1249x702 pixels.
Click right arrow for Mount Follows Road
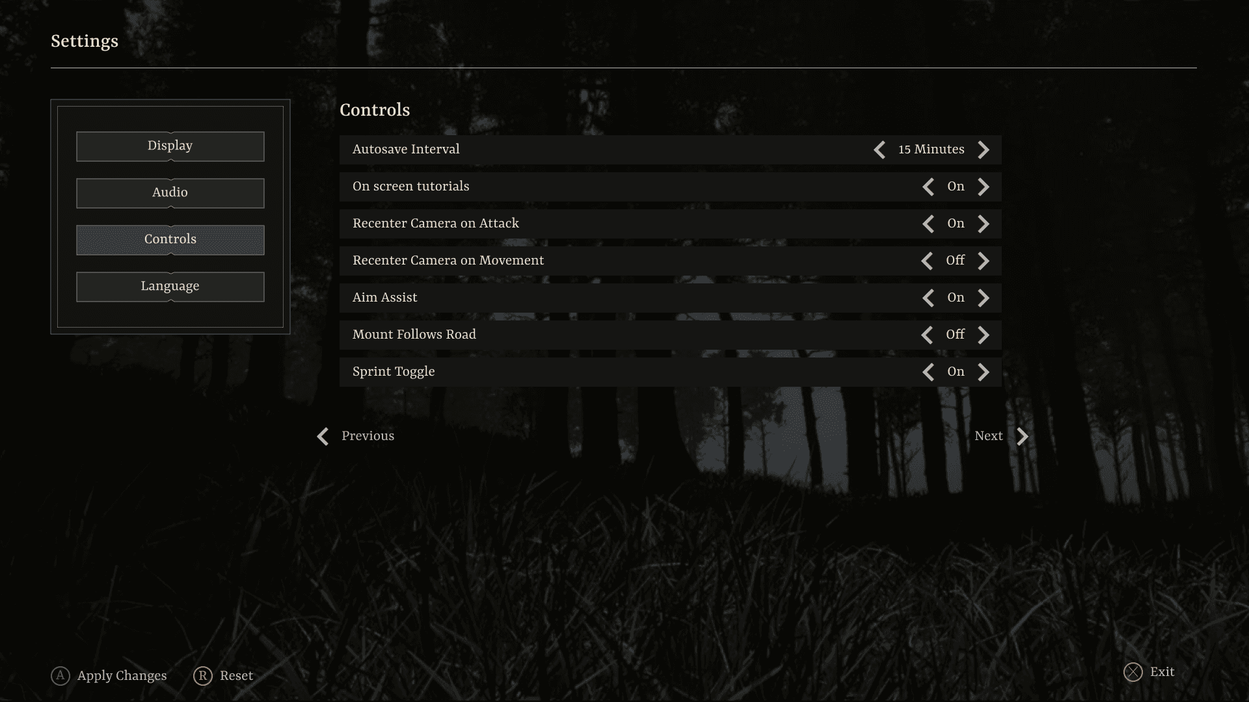click(984, 335)
